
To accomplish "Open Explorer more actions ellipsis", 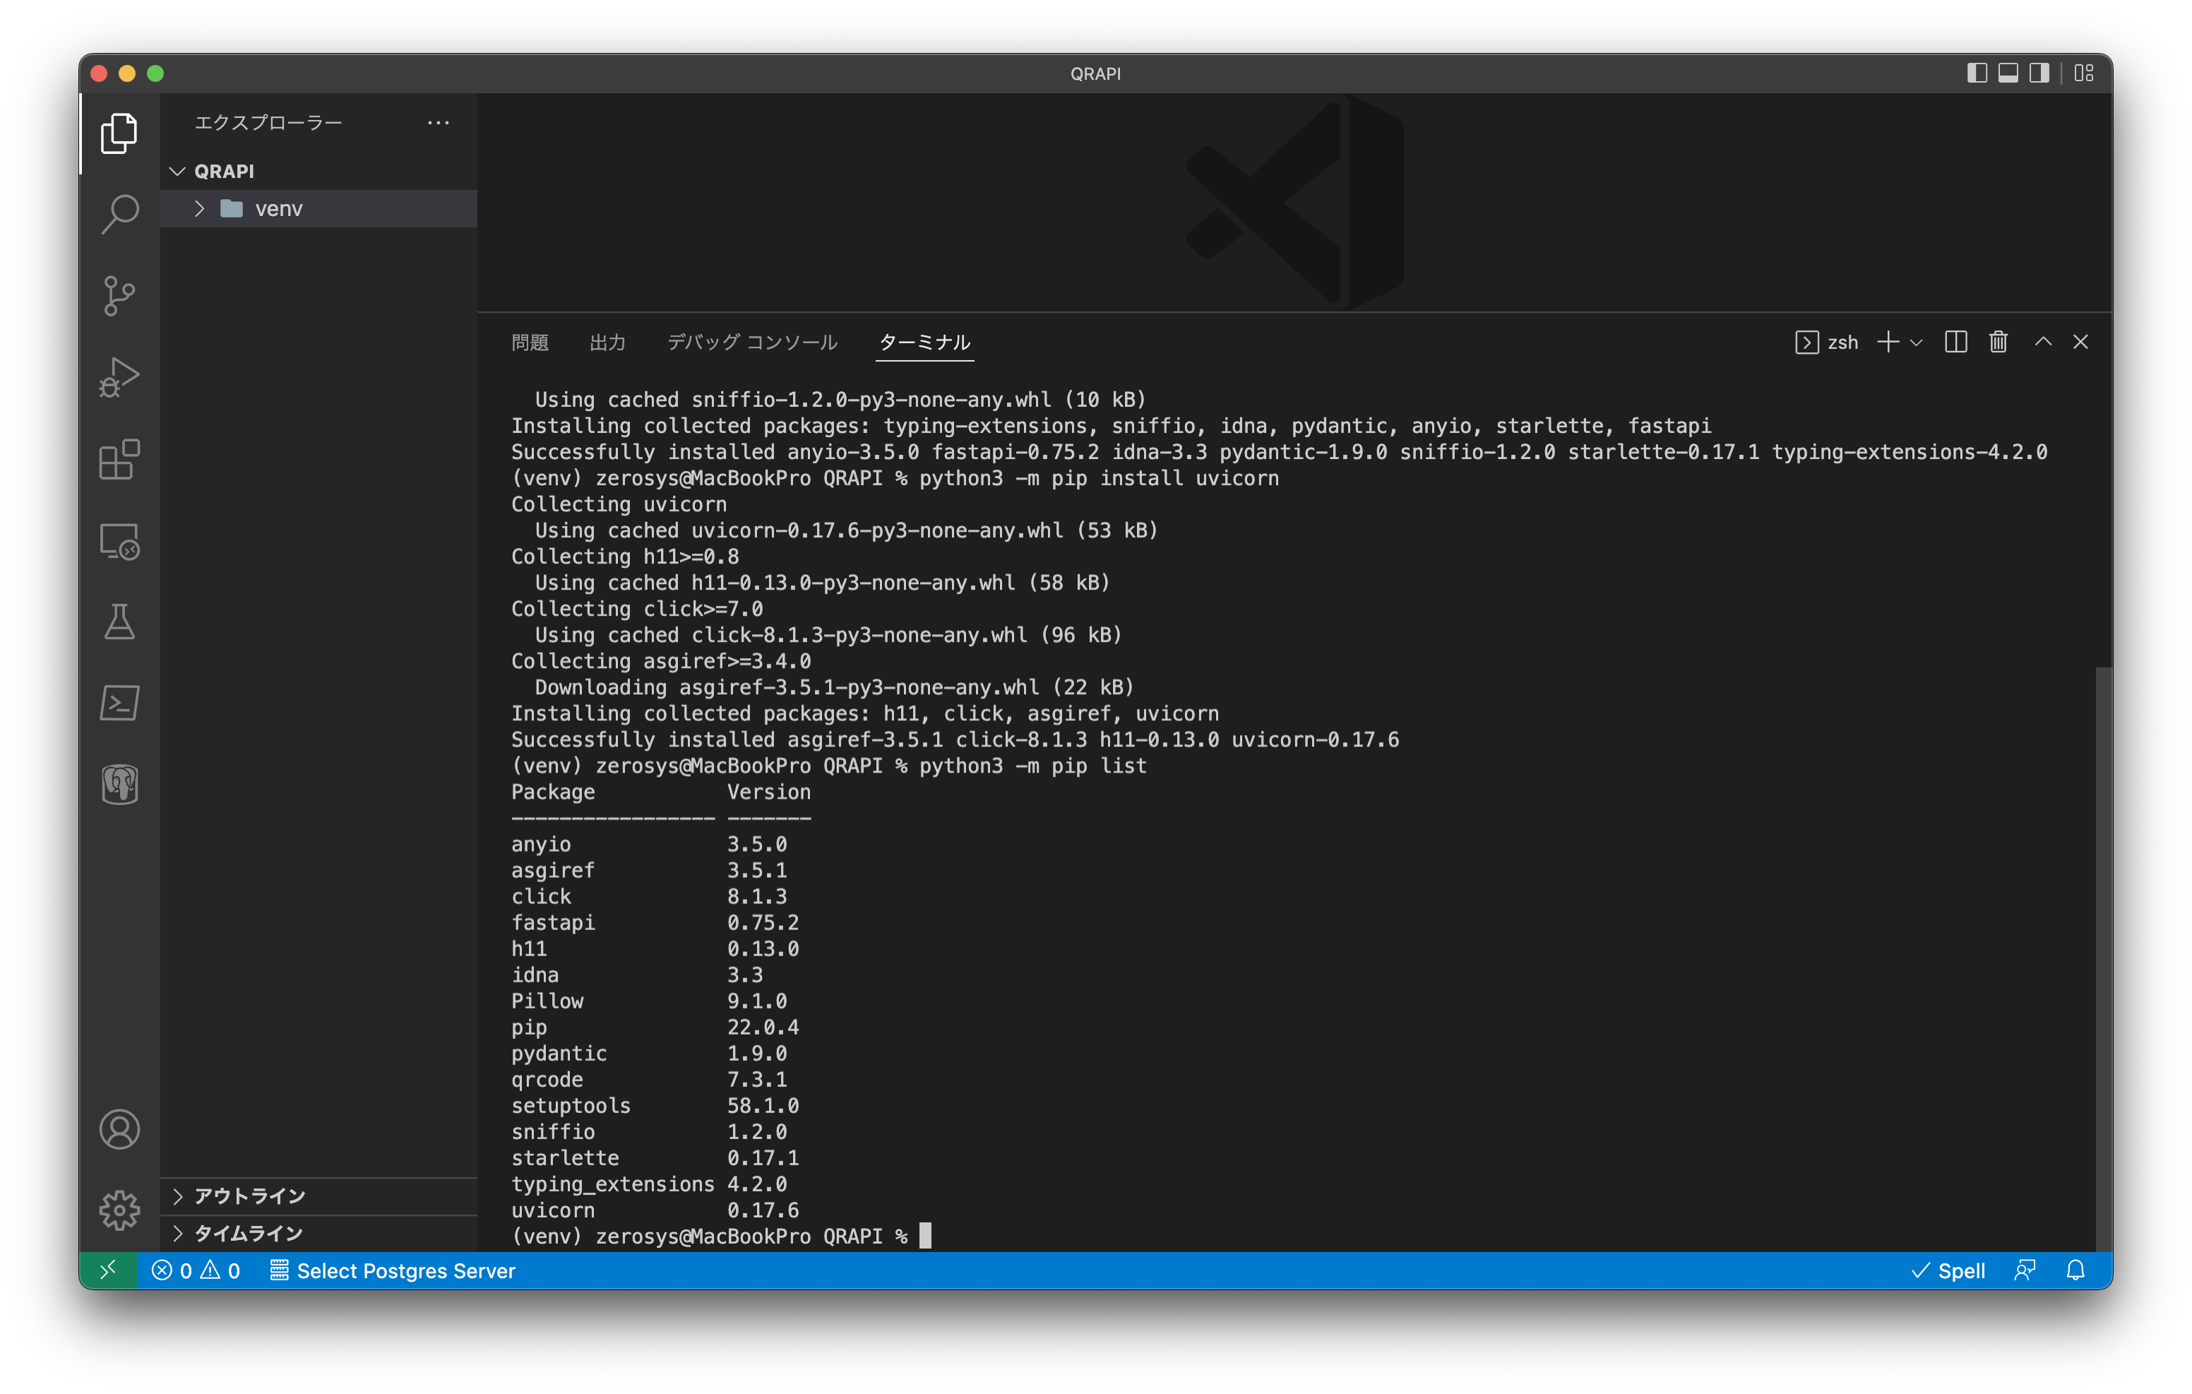I will [x=439, y=122].
